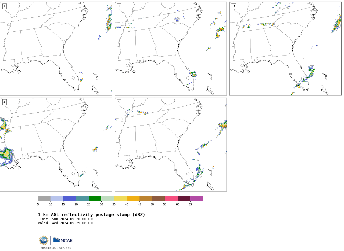The image size is (344, 251).
Task: Click the panel number 2 label
Action: pyautogui.click(x=119, y=6)
